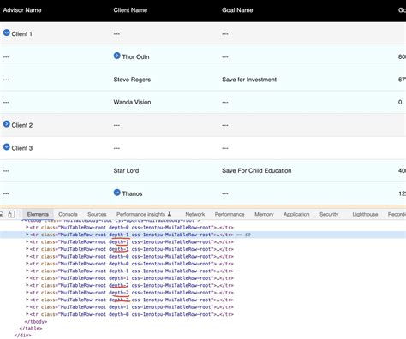Collapse the Client 3 row arrow icon
Screen dimensions: 406x339
pos(7,147)
